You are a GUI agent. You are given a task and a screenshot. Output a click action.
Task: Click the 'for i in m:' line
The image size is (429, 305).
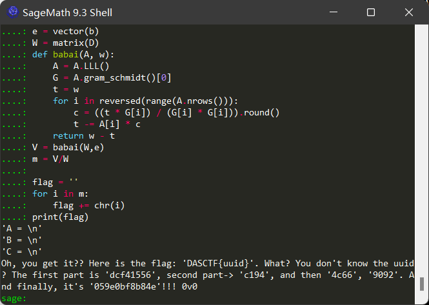click(x=60, y=194)
